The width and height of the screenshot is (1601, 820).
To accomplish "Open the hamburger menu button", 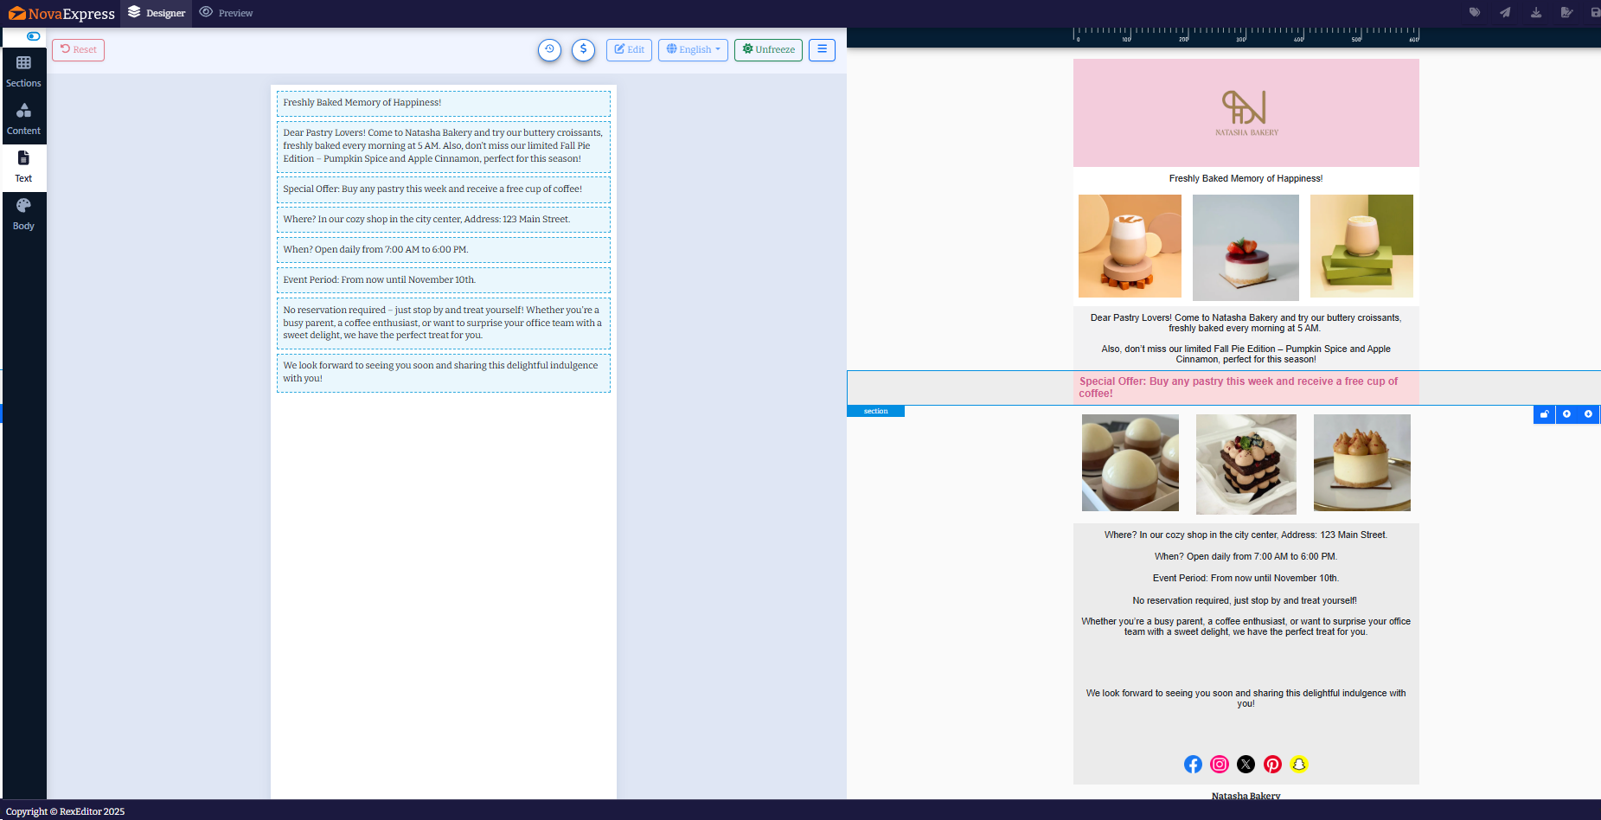I will [822, 49].
